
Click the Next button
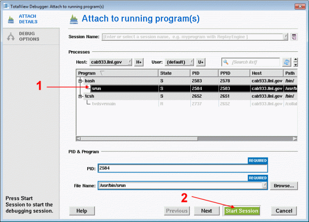pyautogui.click(x=206, y=211)
